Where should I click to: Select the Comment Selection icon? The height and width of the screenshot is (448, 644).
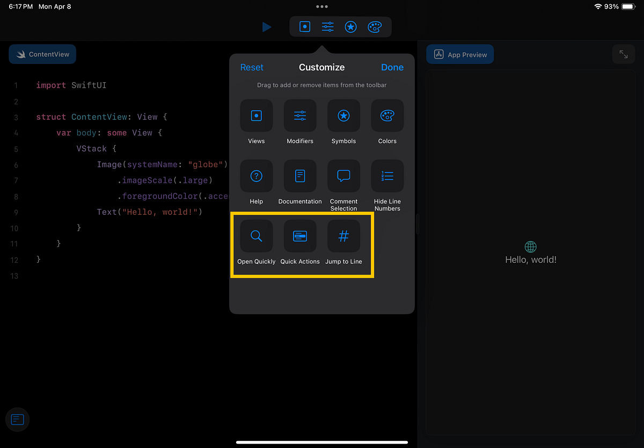[x=343, y=176]
